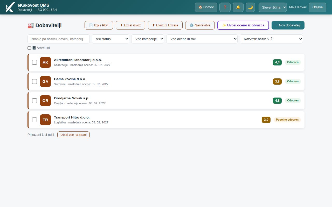Add supplier with + Nov dobavitelj
This screenshot has height=207, width=332.
click(x=288, y=25)
